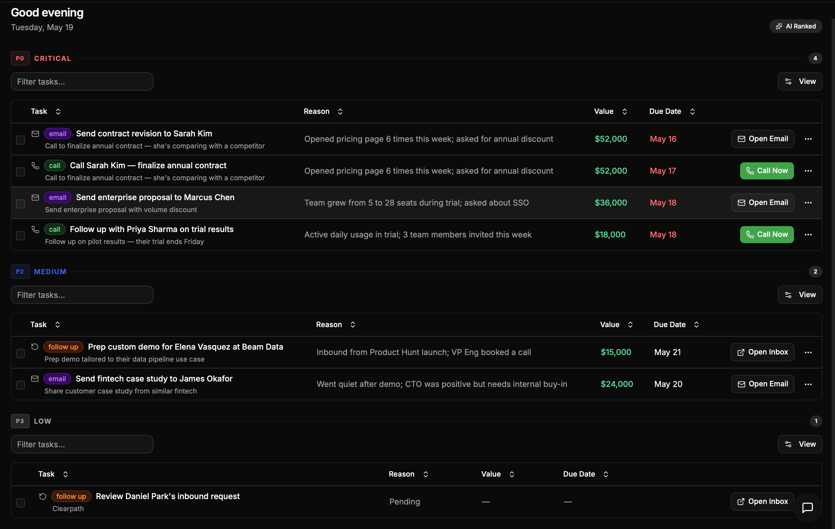Sort Low table by Task column

point(53,474)
